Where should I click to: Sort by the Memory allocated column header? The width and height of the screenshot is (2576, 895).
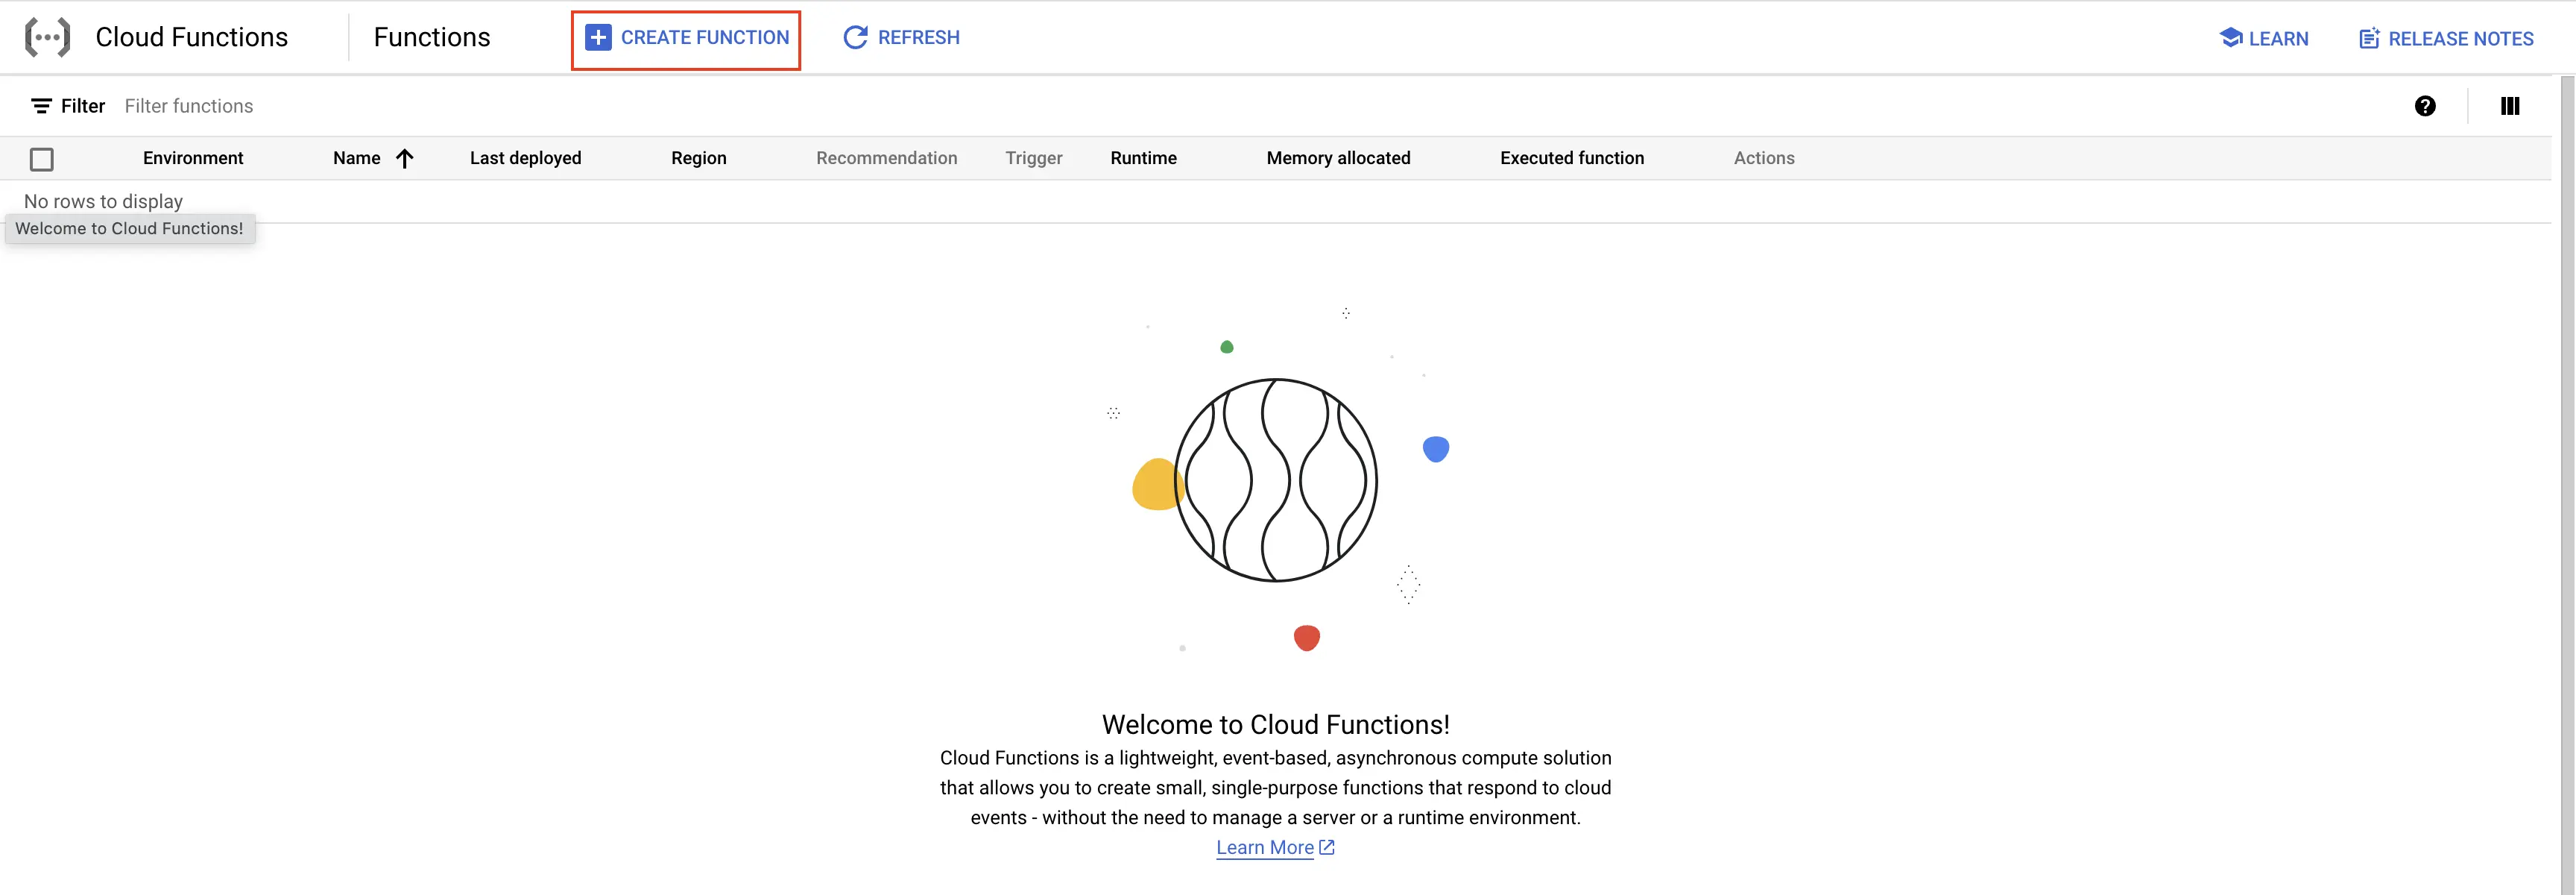[x=1339, y=158]
